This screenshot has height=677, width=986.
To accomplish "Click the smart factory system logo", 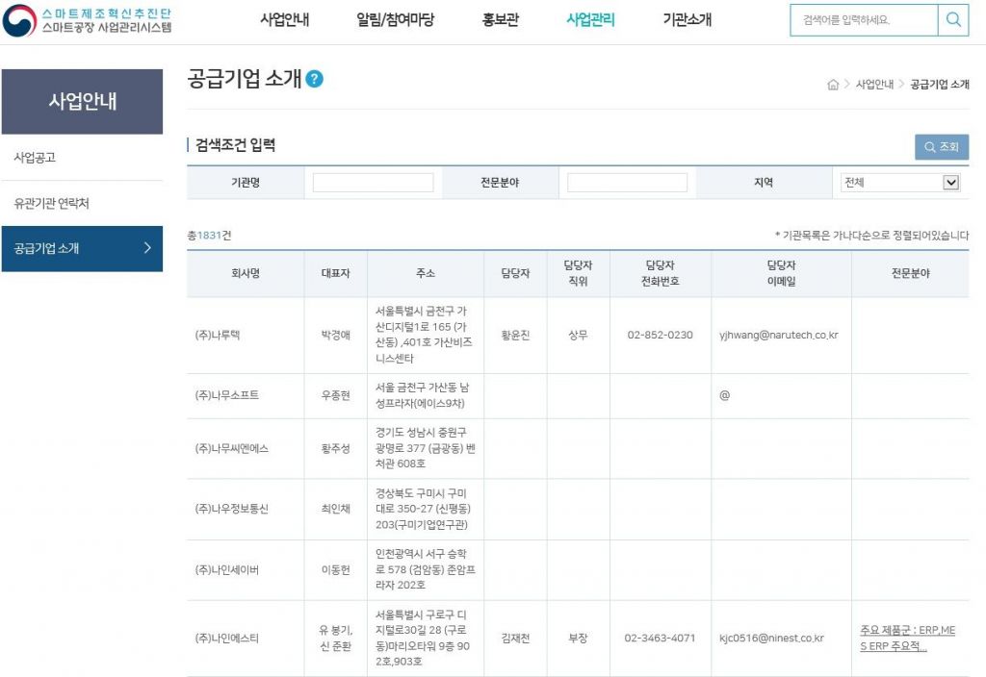I will tap(88, 20).
